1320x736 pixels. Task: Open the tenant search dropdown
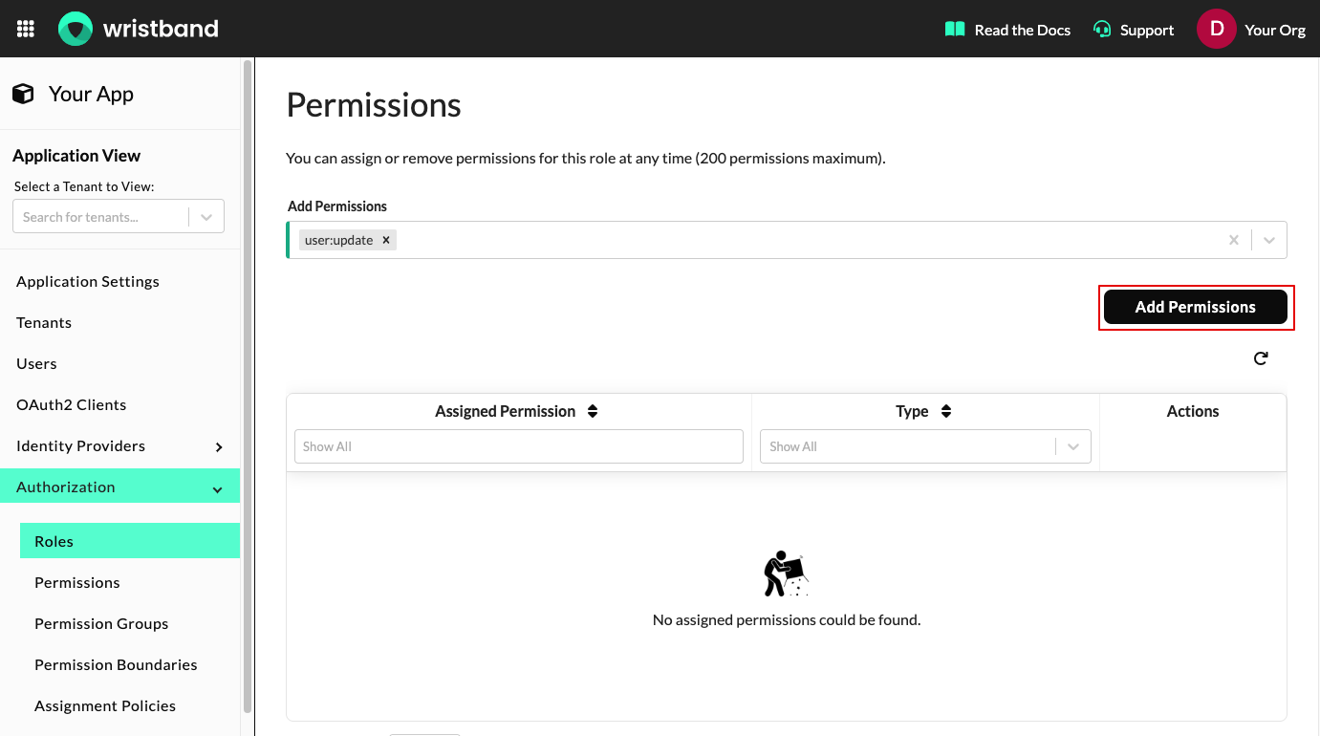coord(205,216)
